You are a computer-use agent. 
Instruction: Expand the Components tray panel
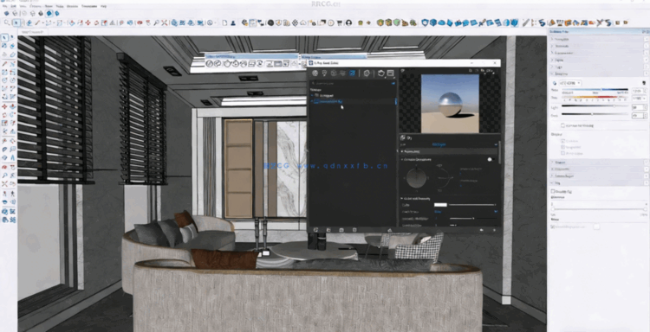click(x=599, y=53)
